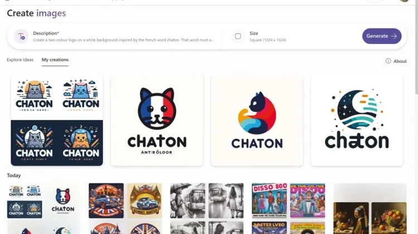This screenshot has width=418, height=234.
Task: Click the square Size icon
Action: pos(238,36)
